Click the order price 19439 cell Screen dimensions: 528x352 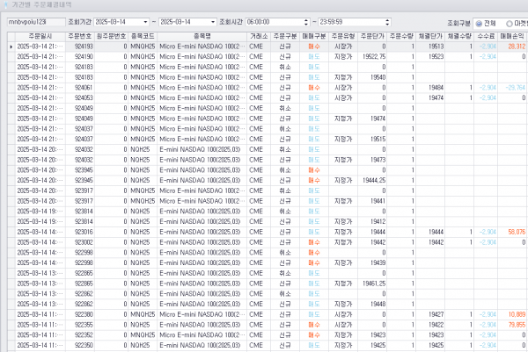click(372, 263)
